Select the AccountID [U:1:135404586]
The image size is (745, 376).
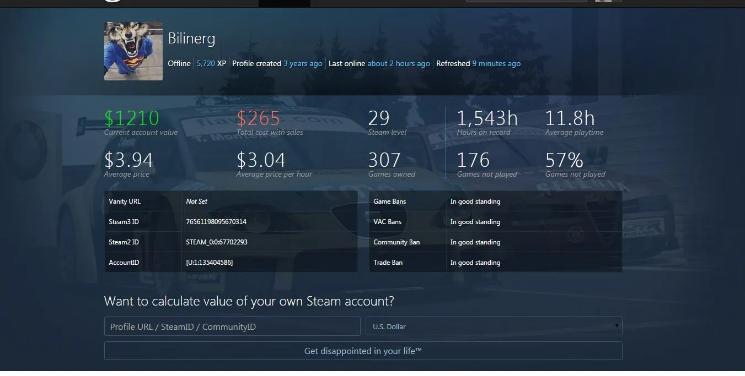click(210, 263)
